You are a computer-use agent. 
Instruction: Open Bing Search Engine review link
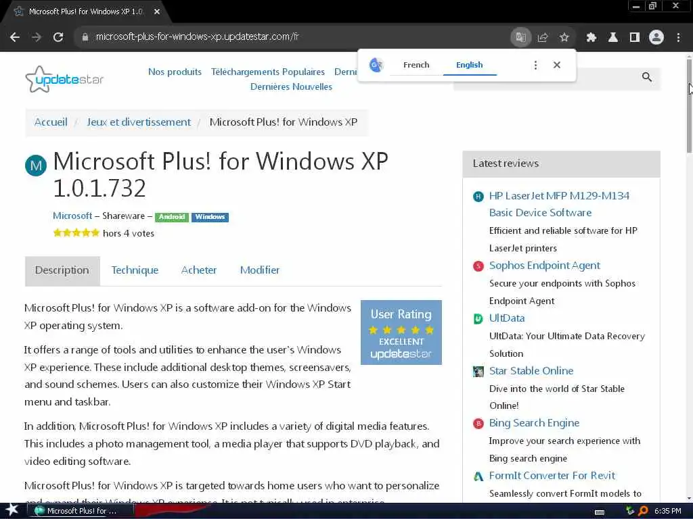[x=534, y=423]
